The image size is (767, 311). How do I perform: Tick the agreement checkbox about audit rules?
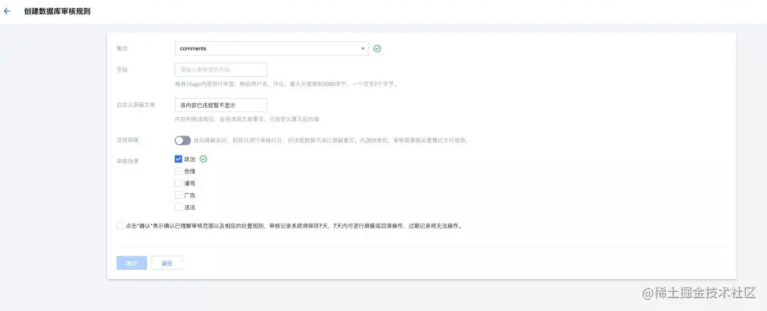[120, 225]
